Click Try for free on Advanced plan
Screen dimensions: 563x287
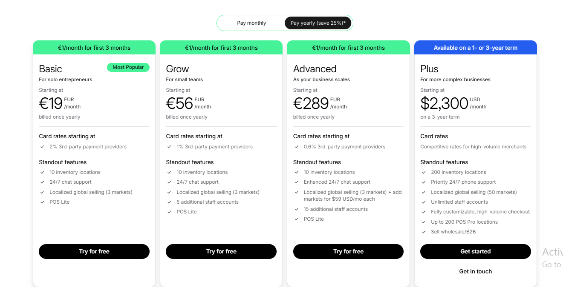click(x=348, y=251)
